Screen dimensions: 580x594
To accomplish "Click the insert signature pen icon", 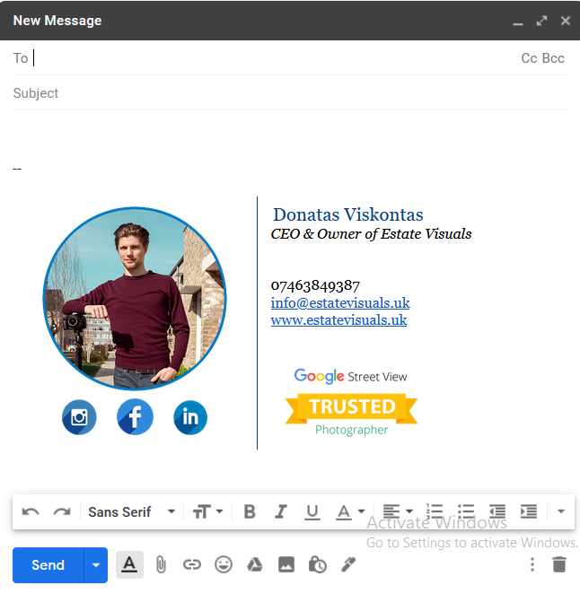I will [348, 564].
